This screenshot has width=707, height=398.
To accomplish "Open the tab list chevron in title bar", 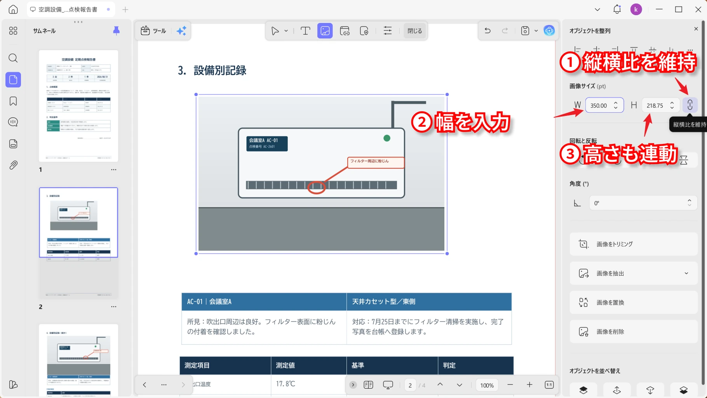I will 597,9.
